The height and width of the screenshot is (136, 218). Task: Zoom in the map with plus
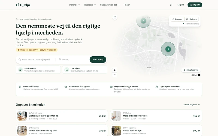(114, 70)
